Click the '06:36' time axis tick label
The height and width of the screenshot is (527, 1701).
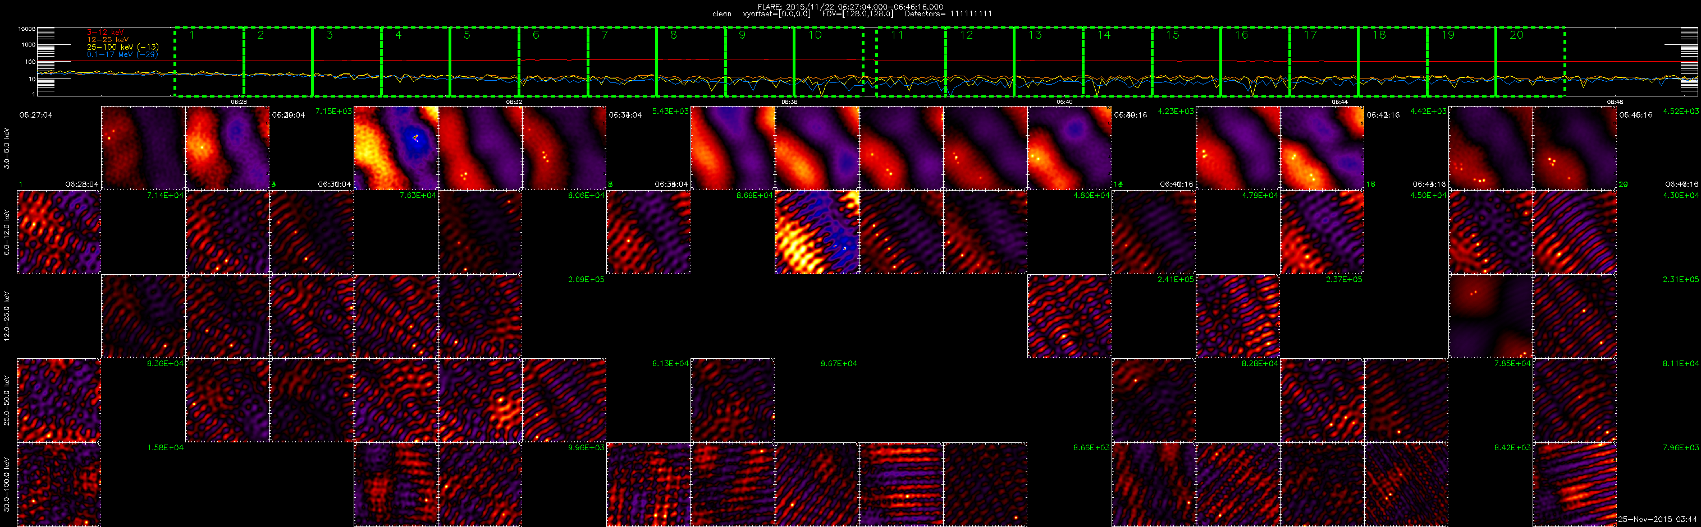point(789,102)
